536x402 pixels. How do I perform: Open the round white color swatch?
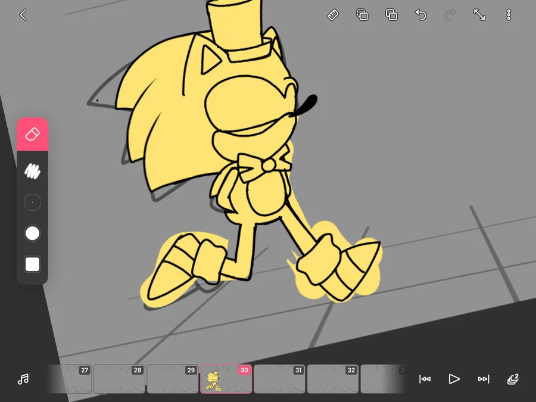[x=33, y=233]
